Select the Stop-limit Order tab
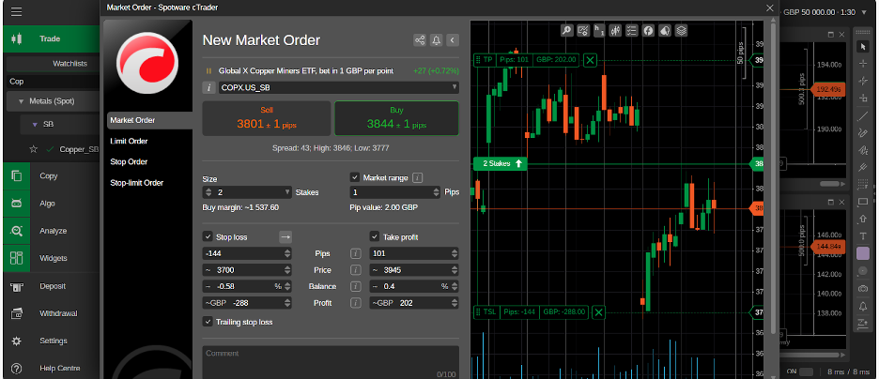This screenshot has height=379, width=879. point(137,183)
